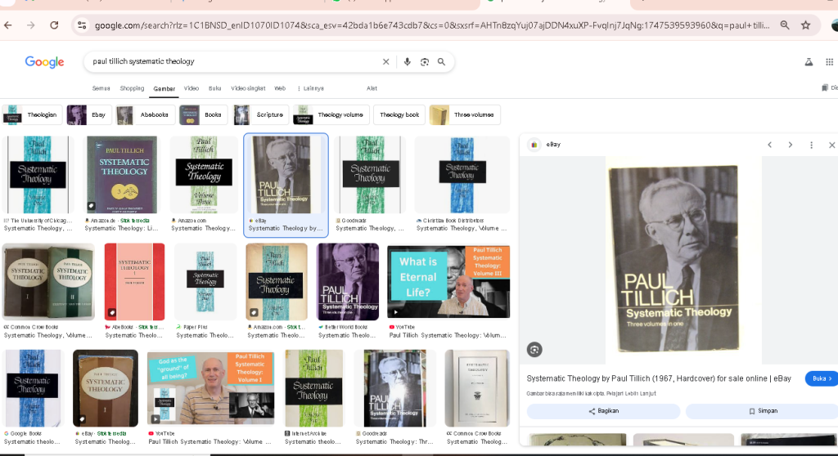The image size is (838, 456).
Task: Filter images by Ebay chip
Action: [x=88, y=114]
